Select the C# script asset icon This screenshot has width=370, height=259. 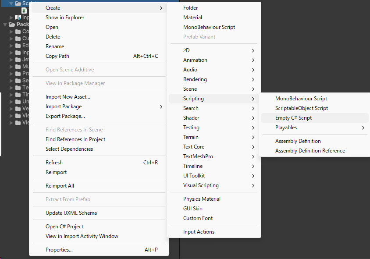(x=24, y=10)
